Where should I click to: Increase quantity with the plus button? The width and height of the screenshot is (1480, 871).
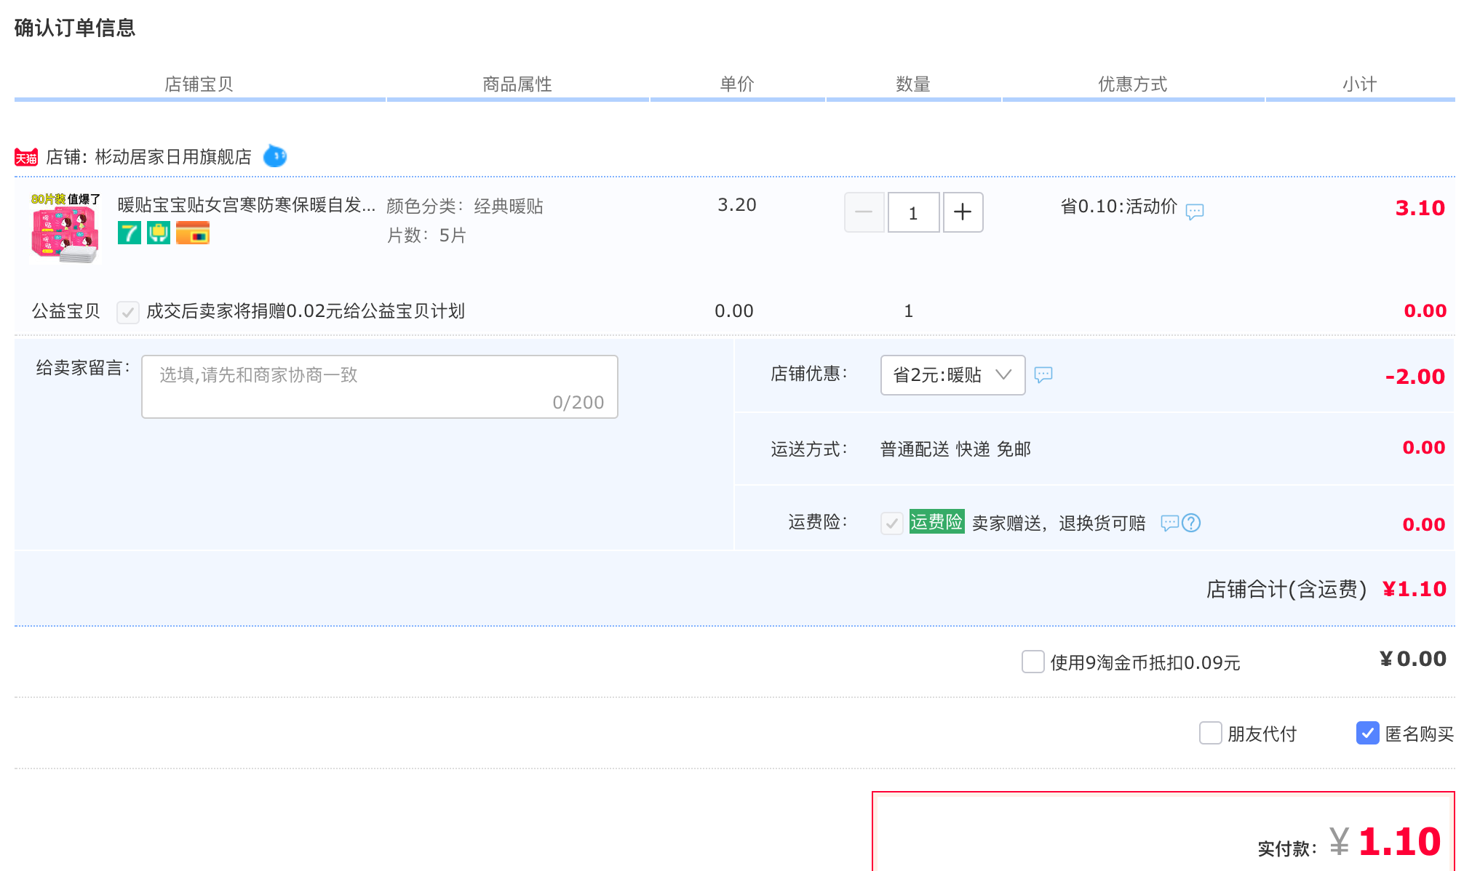point(963,212)
